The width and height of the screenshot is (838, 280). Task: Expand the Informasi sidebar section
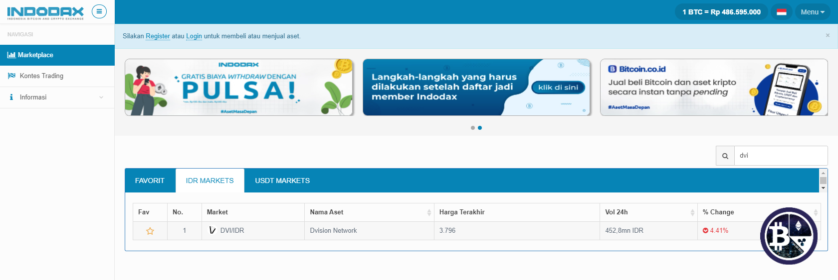click(x=57, y=97)
